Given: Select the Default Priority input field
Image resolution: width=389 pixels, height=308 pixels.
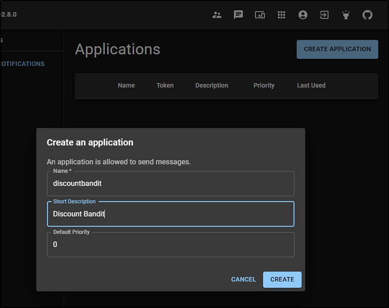Looking at the screenshot, I should (170, 245).
